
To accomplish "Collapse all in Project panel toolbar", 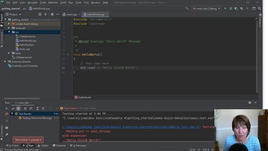I will 45,14.
